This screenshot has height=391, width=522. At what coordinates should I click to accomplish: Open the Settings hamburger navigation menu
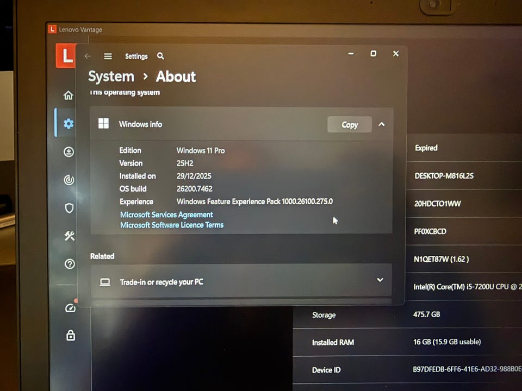tap(108, 56)
